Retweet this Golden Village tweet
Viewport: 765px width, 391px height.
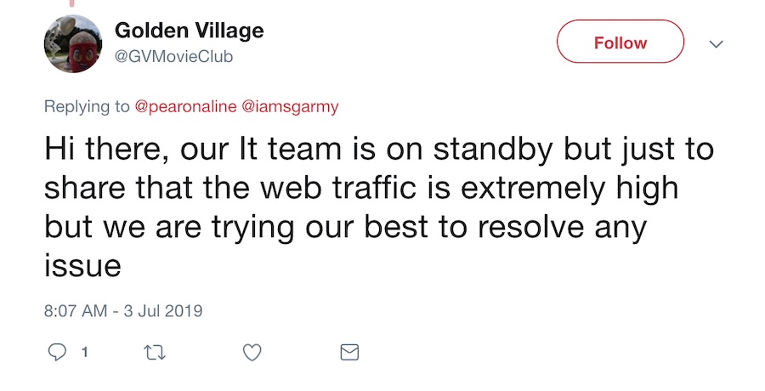coord(155,352)
